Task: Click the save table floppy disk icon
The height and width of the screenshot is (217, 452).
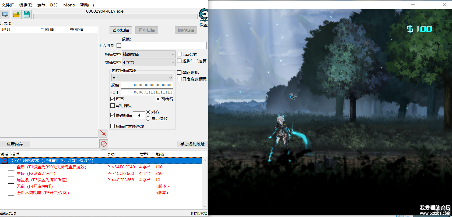Action: click(27, 14)
